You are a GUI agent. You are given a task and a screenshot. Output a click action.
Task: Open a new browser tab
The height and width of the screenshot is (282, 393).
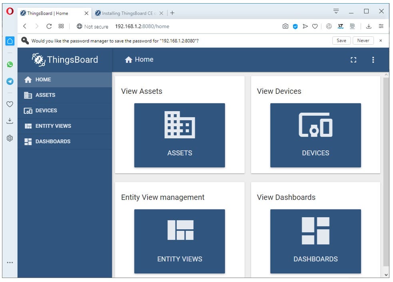172,13
